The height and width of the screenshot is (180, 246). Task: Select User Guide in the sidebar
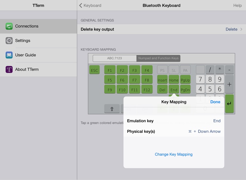[38, 55]
